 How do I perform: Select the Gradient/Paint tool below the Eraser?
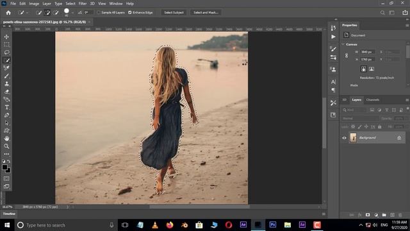pyautogui.click(x=6, y=99)
